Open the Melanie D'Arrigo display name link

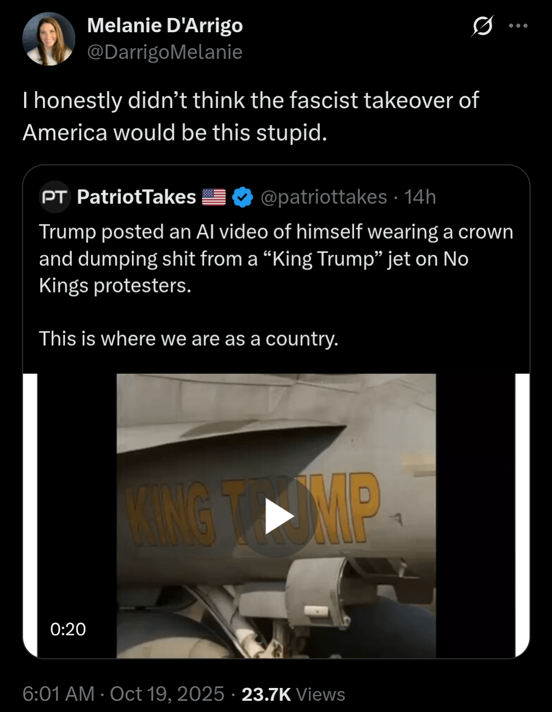pyautogui.click(x=165, y=25)
